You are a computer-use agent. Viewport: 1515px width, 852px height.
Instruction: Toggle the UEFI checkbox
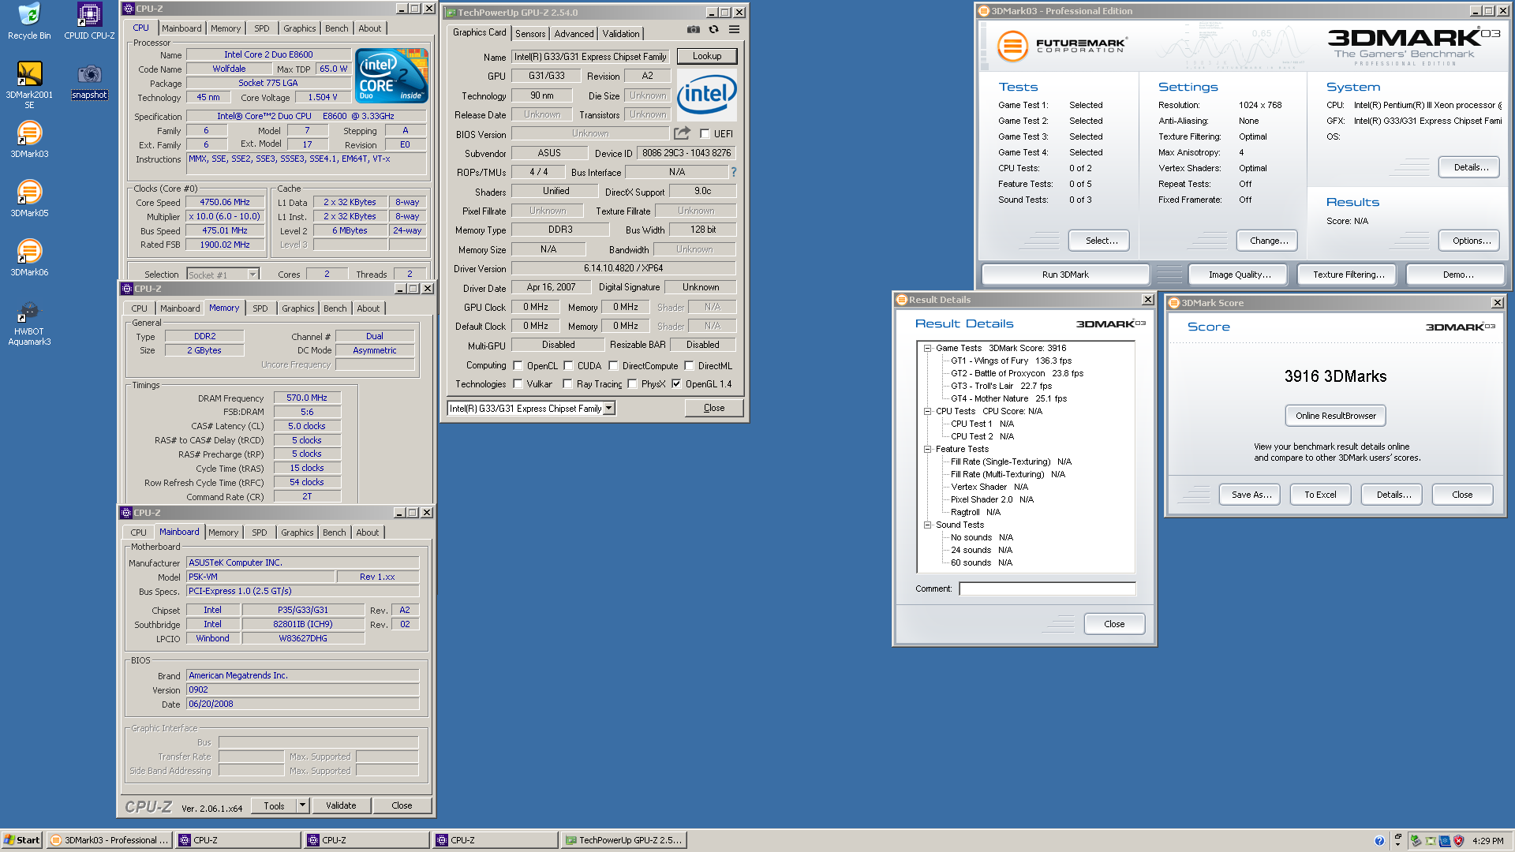(705, 134)
